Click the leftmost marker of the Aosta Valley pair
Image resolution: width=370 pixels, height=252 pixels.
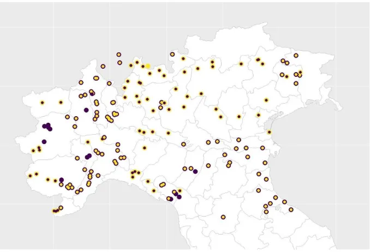click(42, 103)
